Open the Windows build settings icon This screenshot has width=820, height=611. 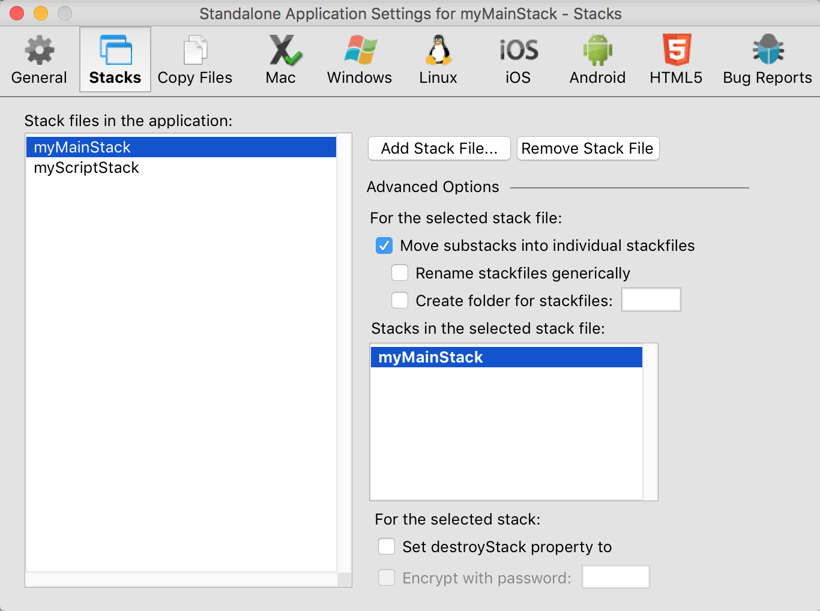[x=360, y=50]
